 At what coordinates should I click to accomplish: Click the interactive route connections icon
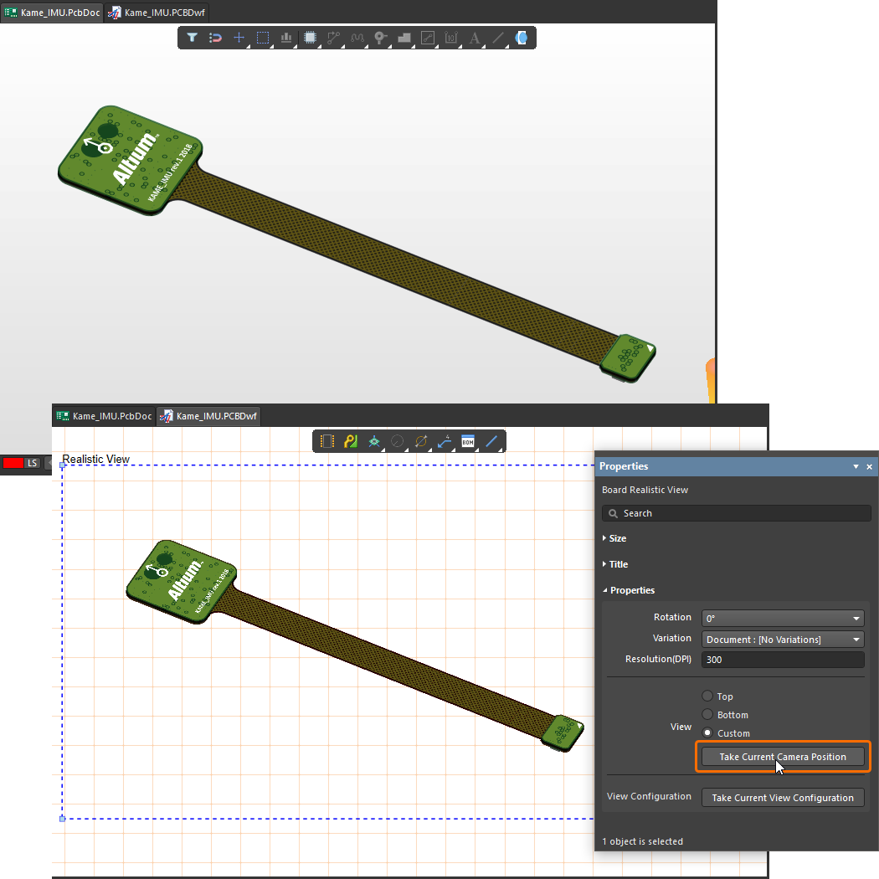point(333,38)
